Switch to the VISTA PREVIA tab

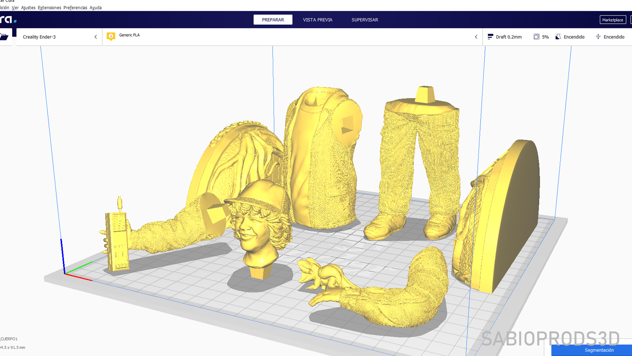[317, 20]
